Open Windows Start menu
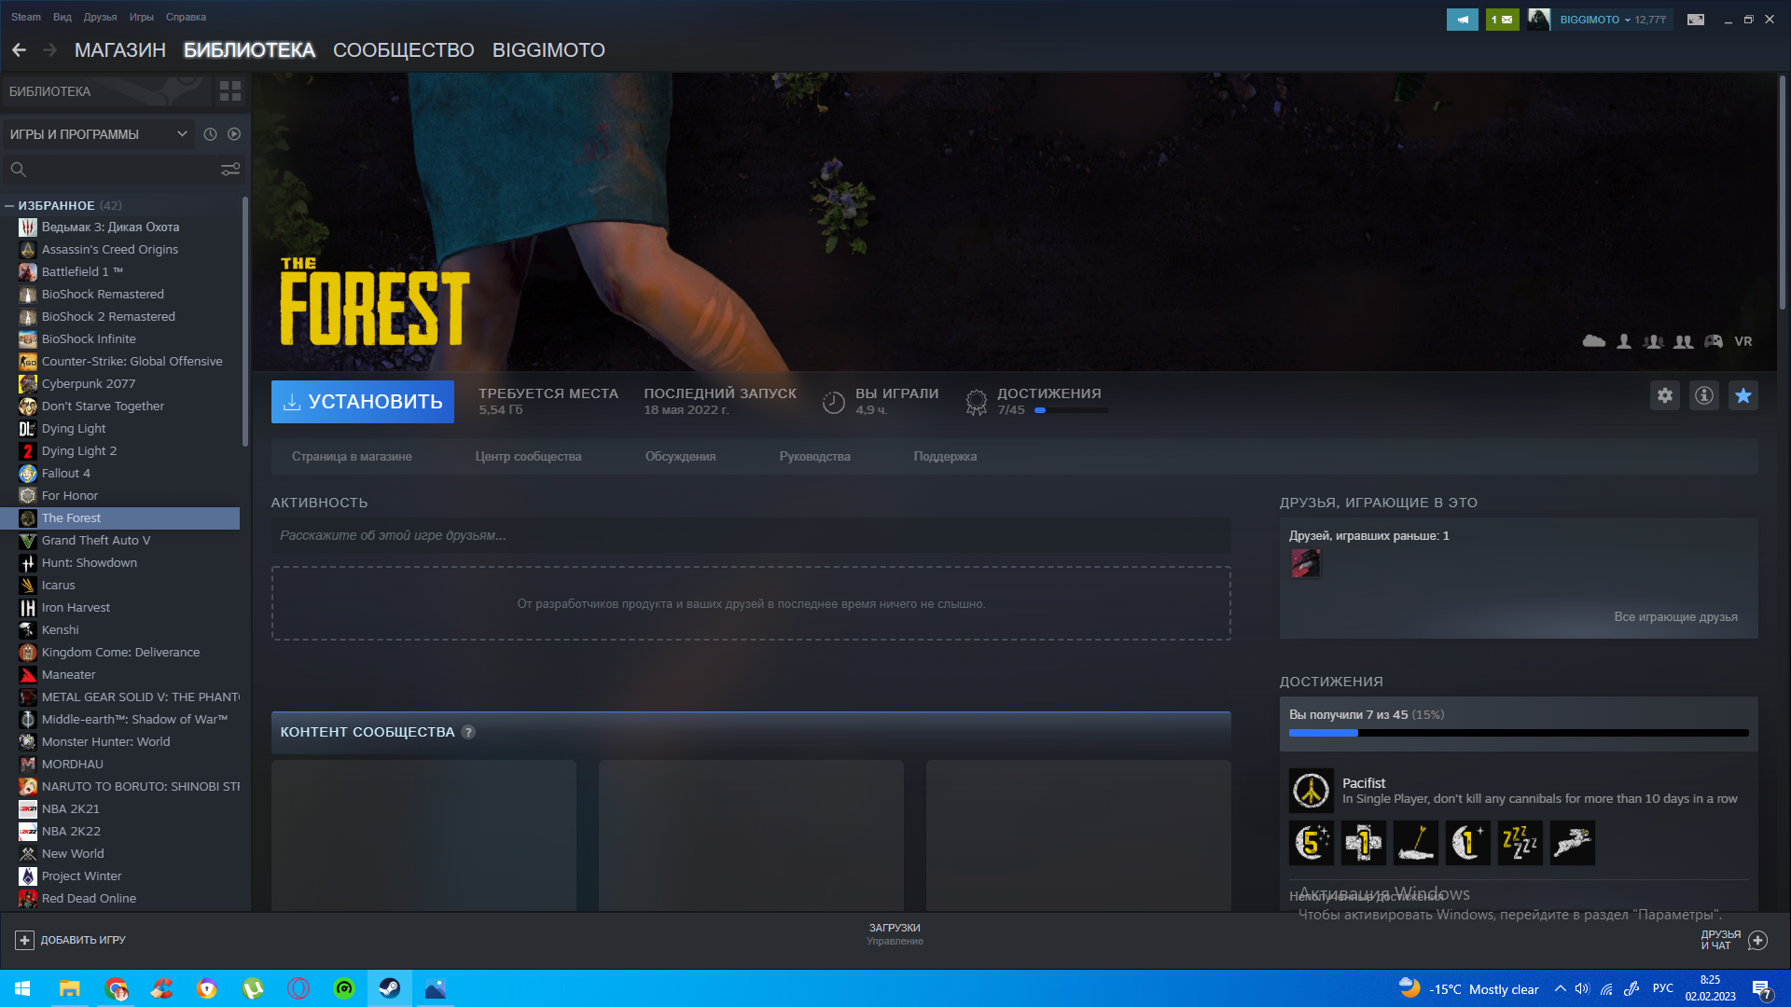 pos(22,988)
